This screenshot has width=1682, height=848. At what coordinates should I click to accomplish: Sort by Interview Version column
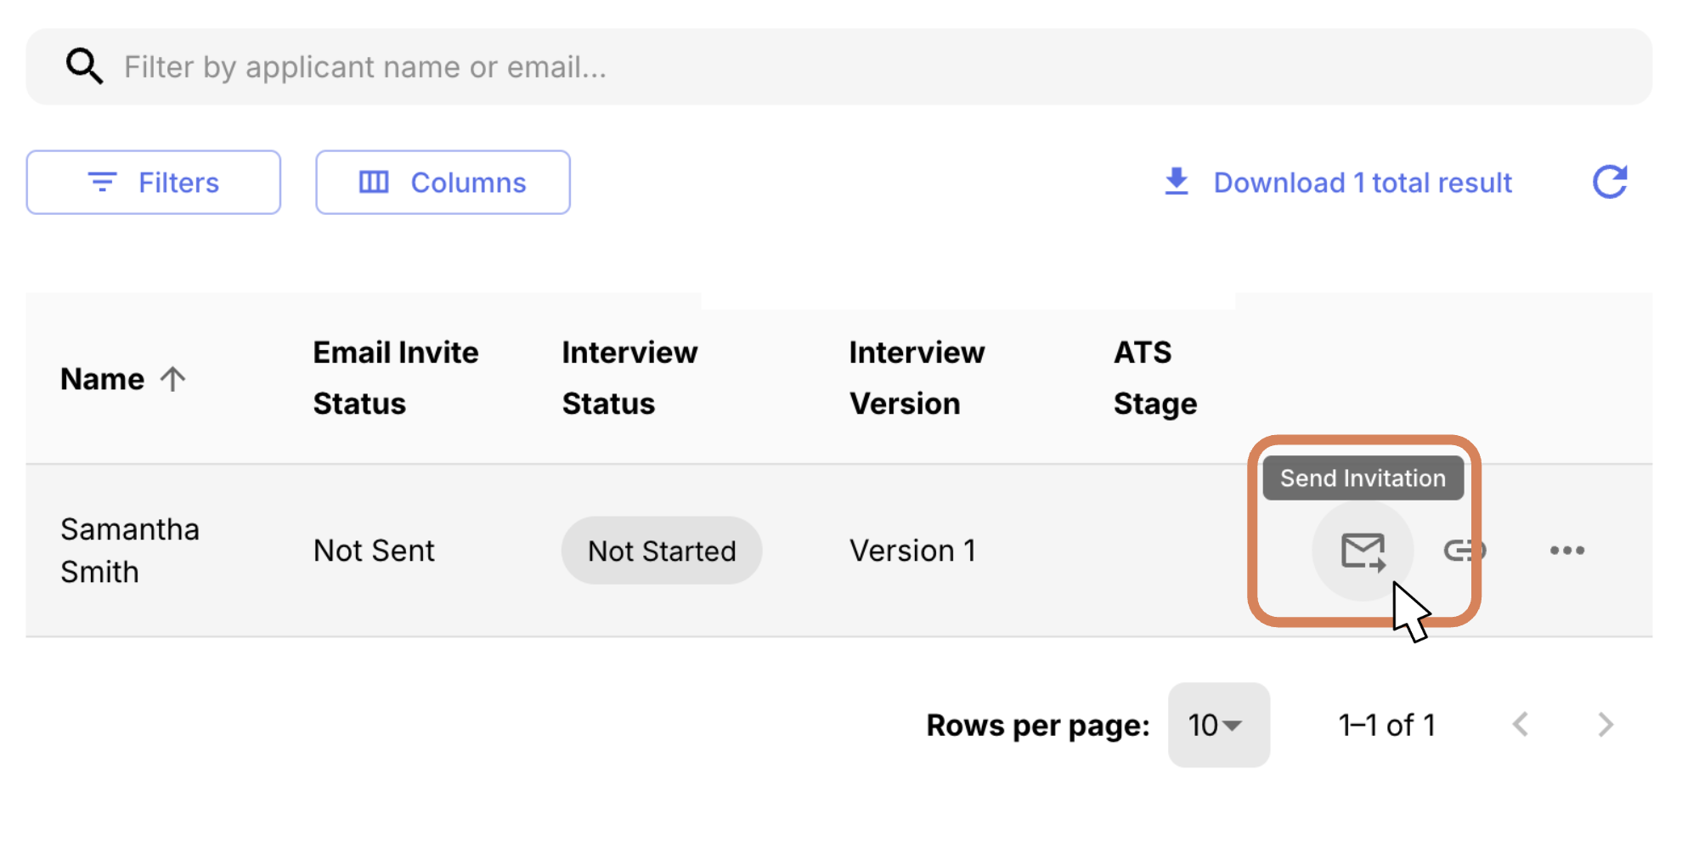coord(916,378)
